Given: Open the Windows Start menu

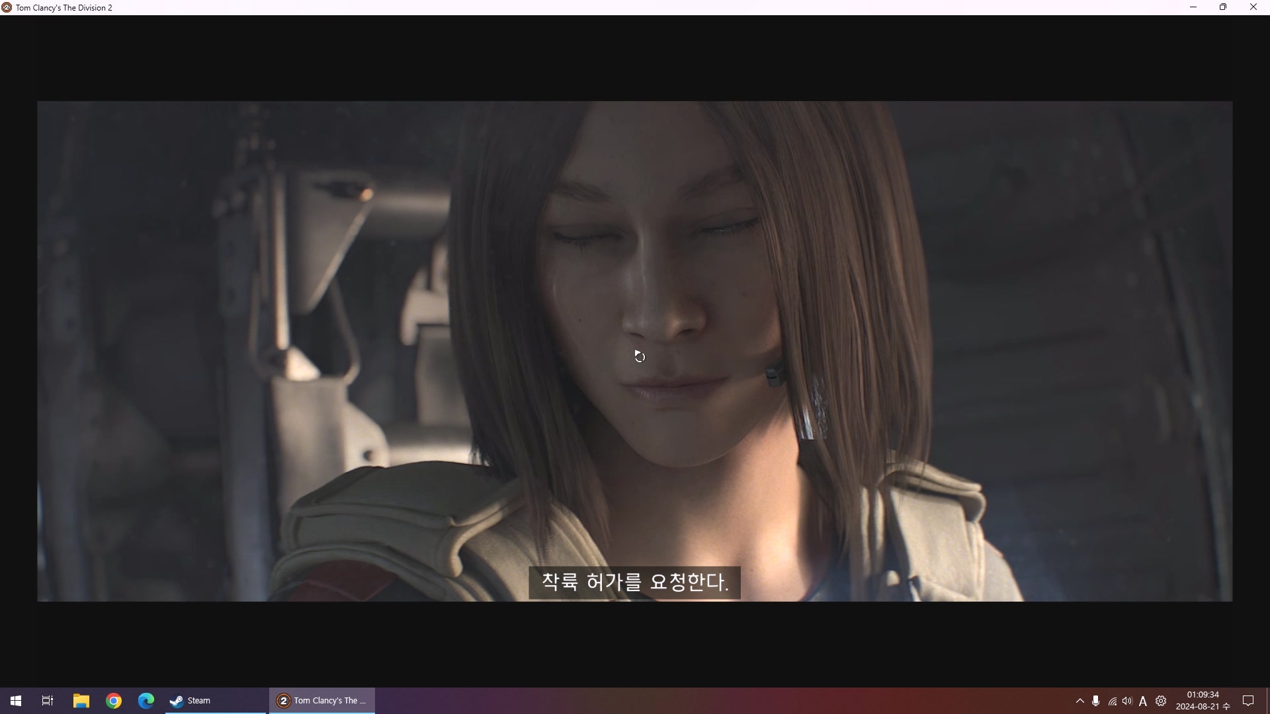Looking at the screenshot, I should tap(16, 701).
